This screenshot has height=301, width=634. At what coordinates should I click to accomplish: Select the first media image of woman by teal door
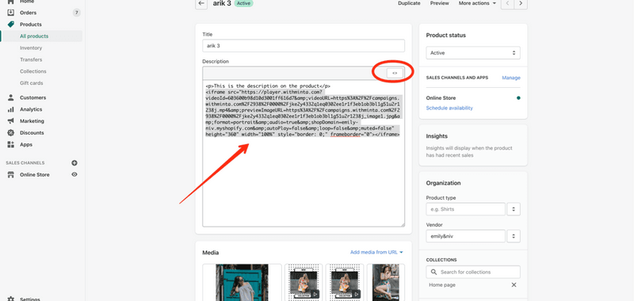coord(242,283)
